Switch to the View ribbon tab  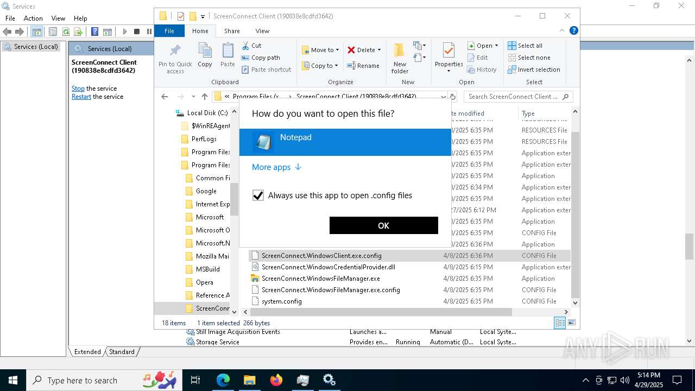coord(262,31)
